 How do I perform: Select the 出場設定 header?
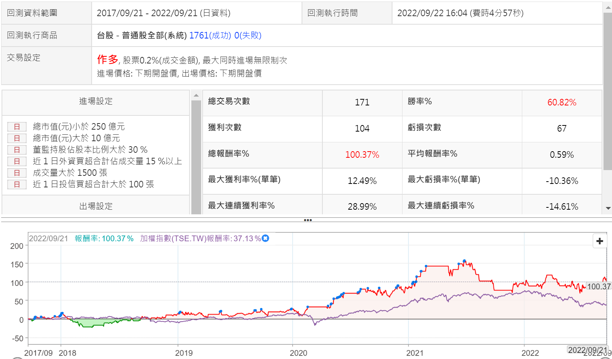[96, 206]
